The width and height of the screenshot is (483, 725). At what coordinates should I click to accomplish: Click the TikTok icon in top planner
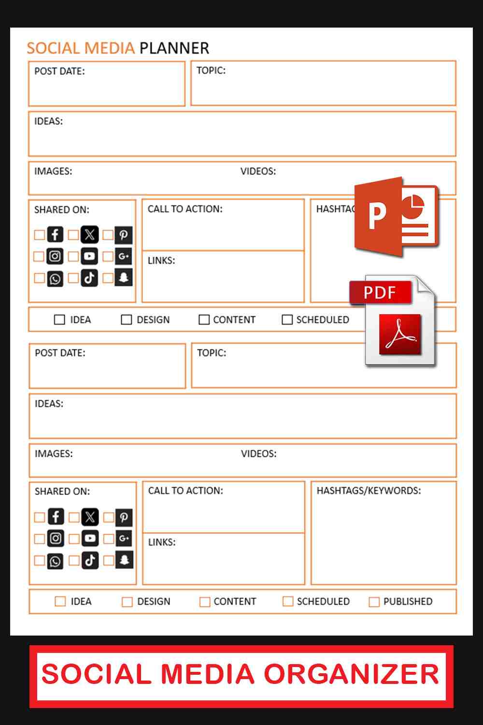point(89,278)
